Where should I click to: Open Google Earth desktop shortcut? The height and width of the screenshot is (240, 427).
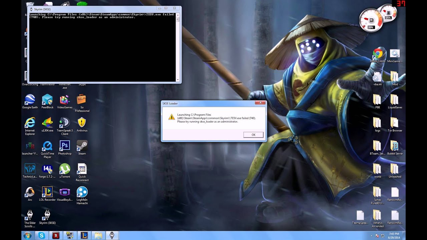(x=30, y=102)
